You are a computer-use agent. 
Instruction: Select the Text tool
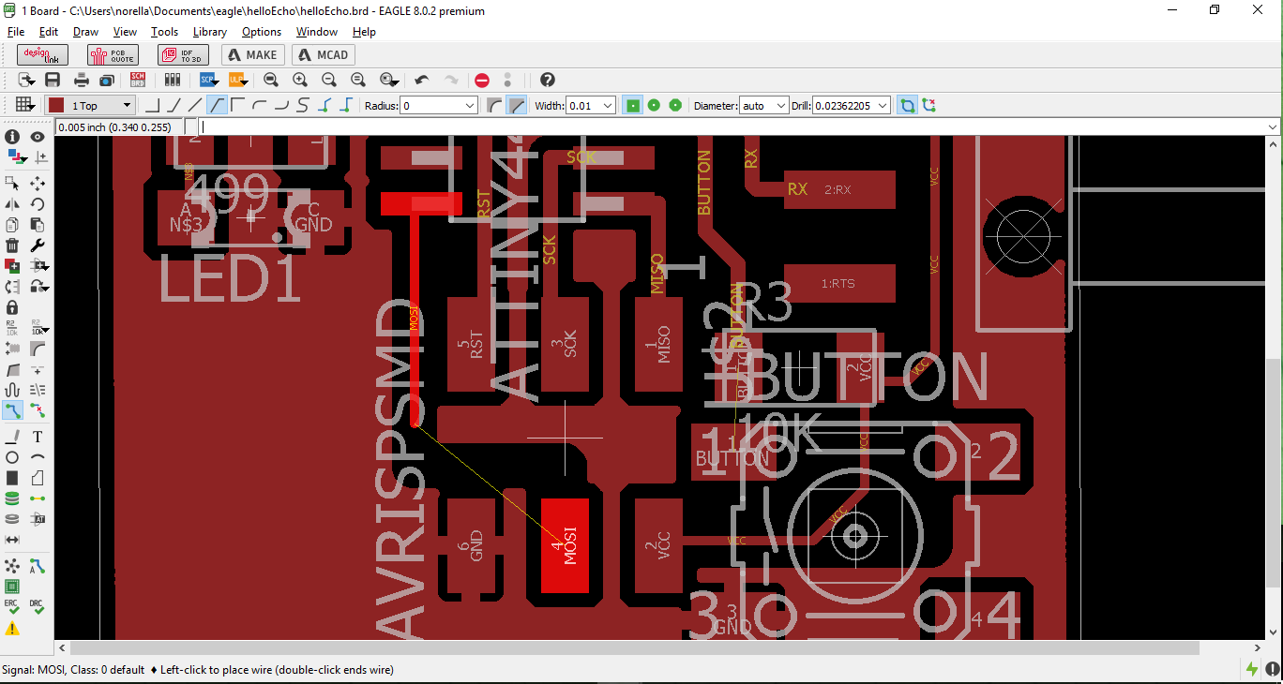coord(38,437)
